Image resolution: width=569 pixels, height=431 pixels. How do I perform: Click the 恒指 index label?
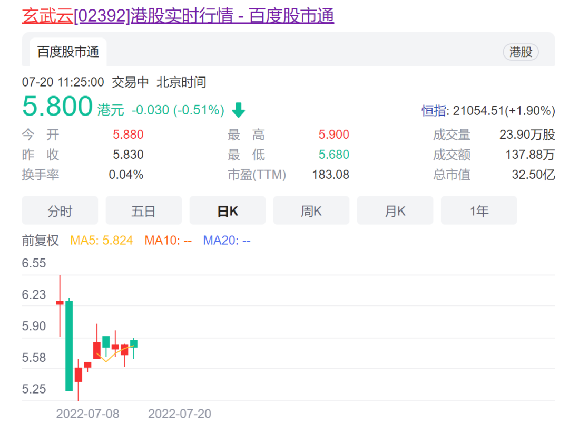pos(434,110)
